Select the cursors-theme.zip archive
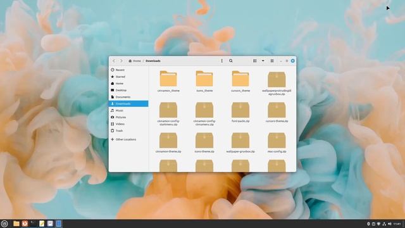 click(277, 111)
